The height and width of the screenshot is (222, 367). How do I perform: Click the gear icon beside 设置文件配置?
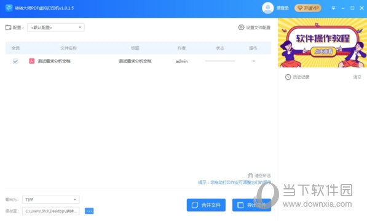click(241, 28)
